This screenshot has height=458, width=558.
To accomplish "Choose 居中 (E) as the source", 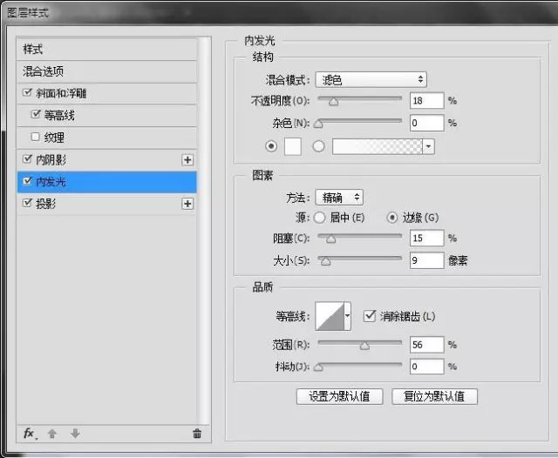I will tap(320, 218).
